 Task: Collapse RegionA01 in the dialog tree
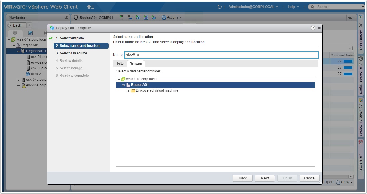coord(124,85)
